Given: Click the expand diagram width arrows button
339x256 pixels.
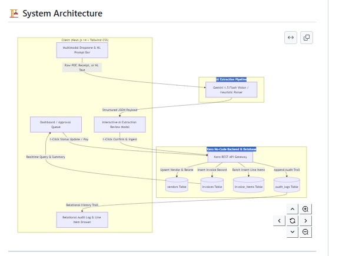Looking at the screenshot, I should [x=291, y=38].
